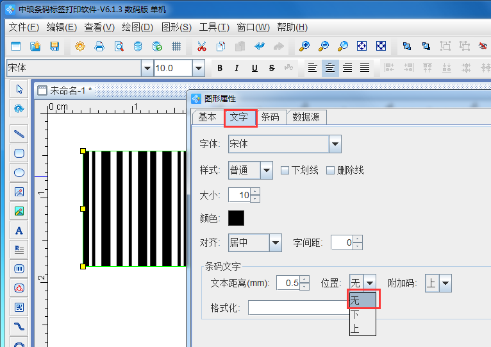The width and height of the screenshot is (491, 347).
Task: Pick the text tool (A icon)
Action: pyautogui.click(x=19, y=230)
